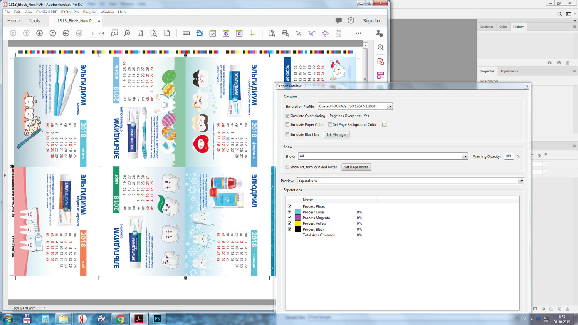
Task: Select the purple PitStop select-object arrow
Action: (299, 33)
